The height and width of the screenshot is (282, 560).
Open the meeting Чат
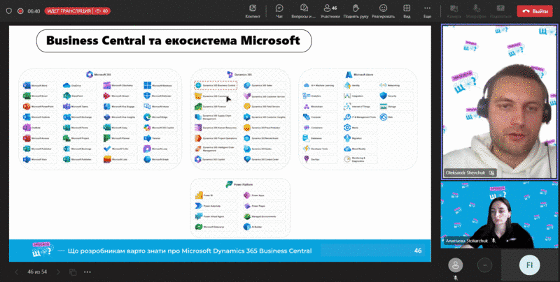point(279,11)
